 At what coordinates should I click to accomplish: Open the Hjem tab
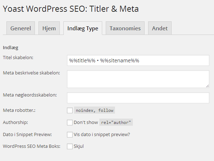[49, 28]
